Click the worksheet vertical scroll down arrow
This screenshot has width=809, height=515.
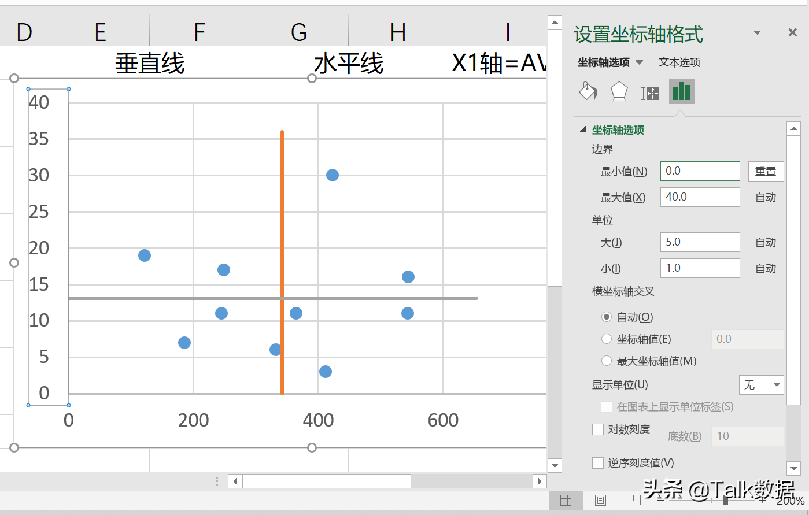coord(555,465)
